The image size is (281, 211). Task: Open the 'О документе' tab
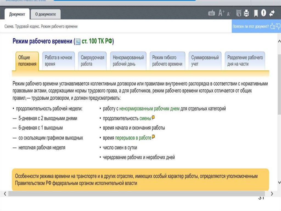coord(46,14)
